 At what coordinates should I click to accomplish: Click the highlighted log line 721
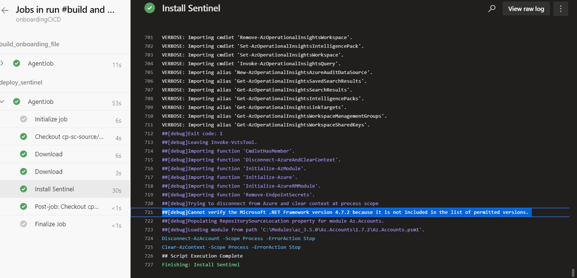pos(345,212)
